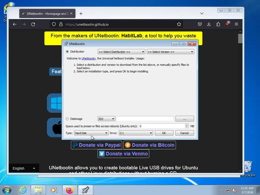Click Cancel in UNetbootin dialog
The width and height of the screenshot is (260, 195).
(185, 133)
